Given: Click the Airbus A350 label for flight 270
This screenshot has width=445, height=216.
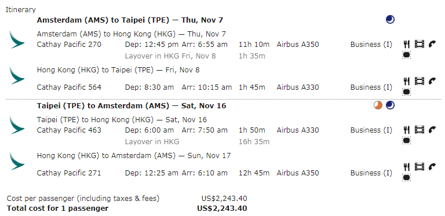Looking at the screenshot, I should (x=298, y=45).
